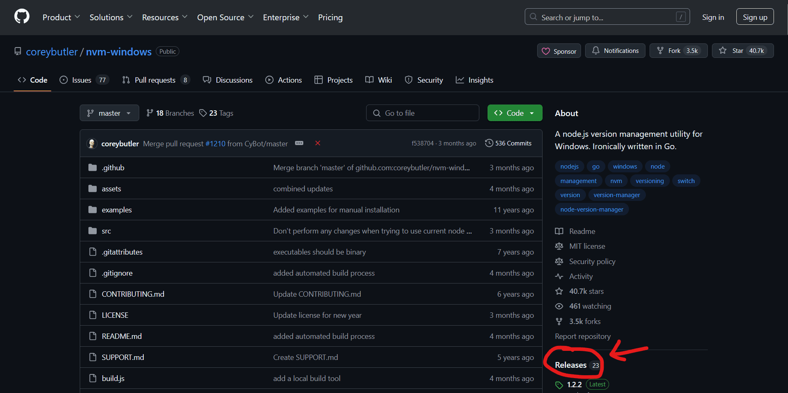Open the Product menu
Image resolution: width=788 pixels, height=393 pixels.
61,17
